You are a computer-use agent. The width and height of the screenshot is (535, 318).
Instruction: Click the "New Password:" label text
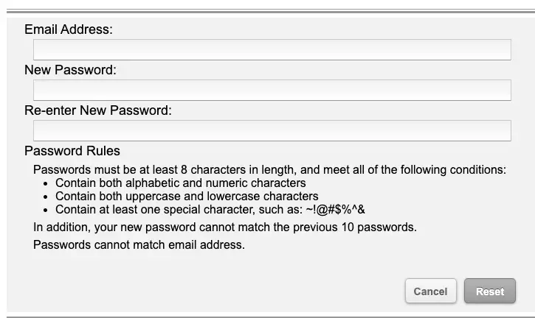click(71, 70)
